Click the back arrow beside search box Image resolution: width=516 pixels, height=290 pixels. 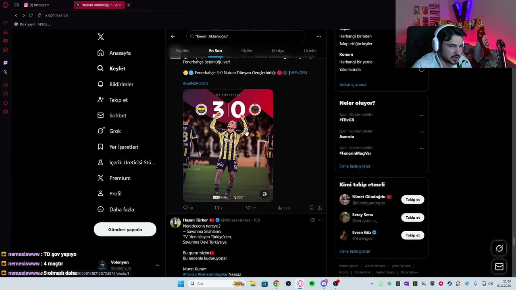pos(173,36)
